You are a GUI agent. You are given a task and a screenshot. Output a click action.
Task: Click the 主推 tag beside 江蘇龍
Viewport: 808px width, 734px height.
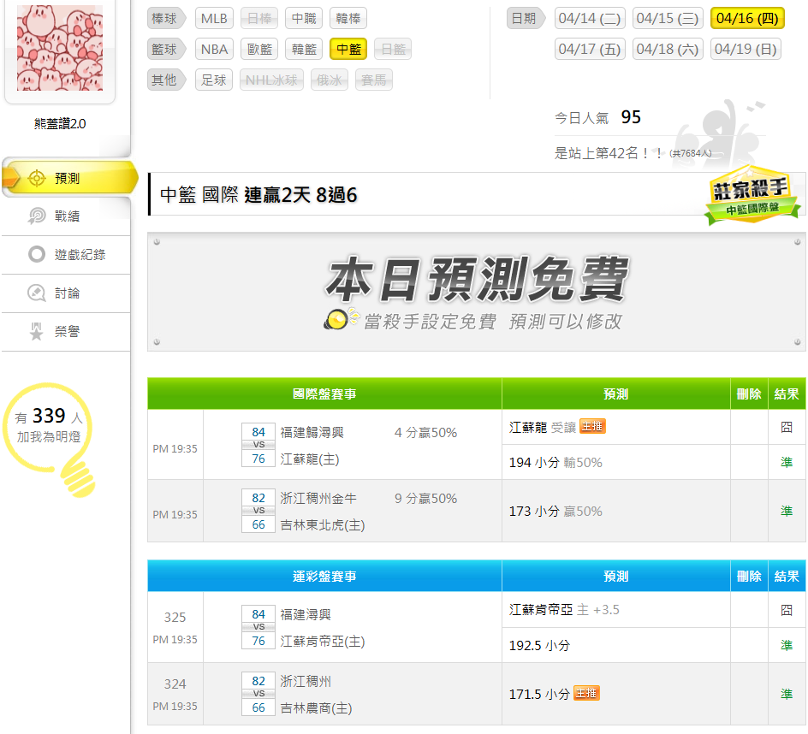pyautogui.click(x=592, y=426)
